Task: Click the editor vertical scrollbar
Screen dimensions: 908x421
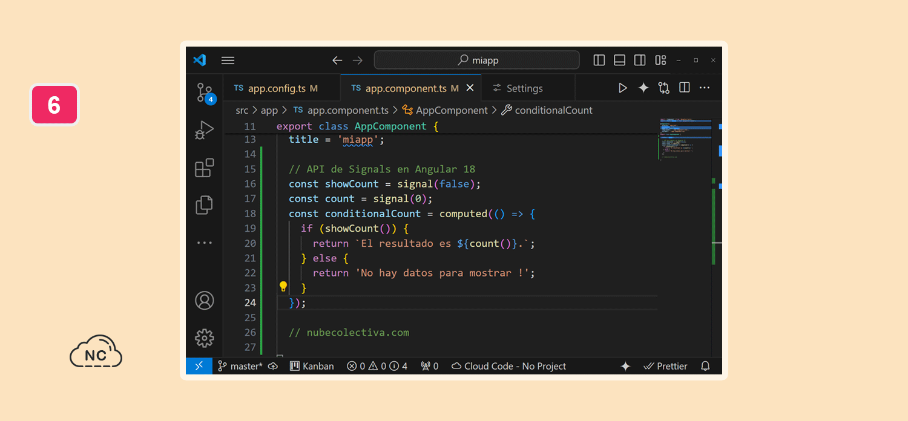Action: [717, 237]
